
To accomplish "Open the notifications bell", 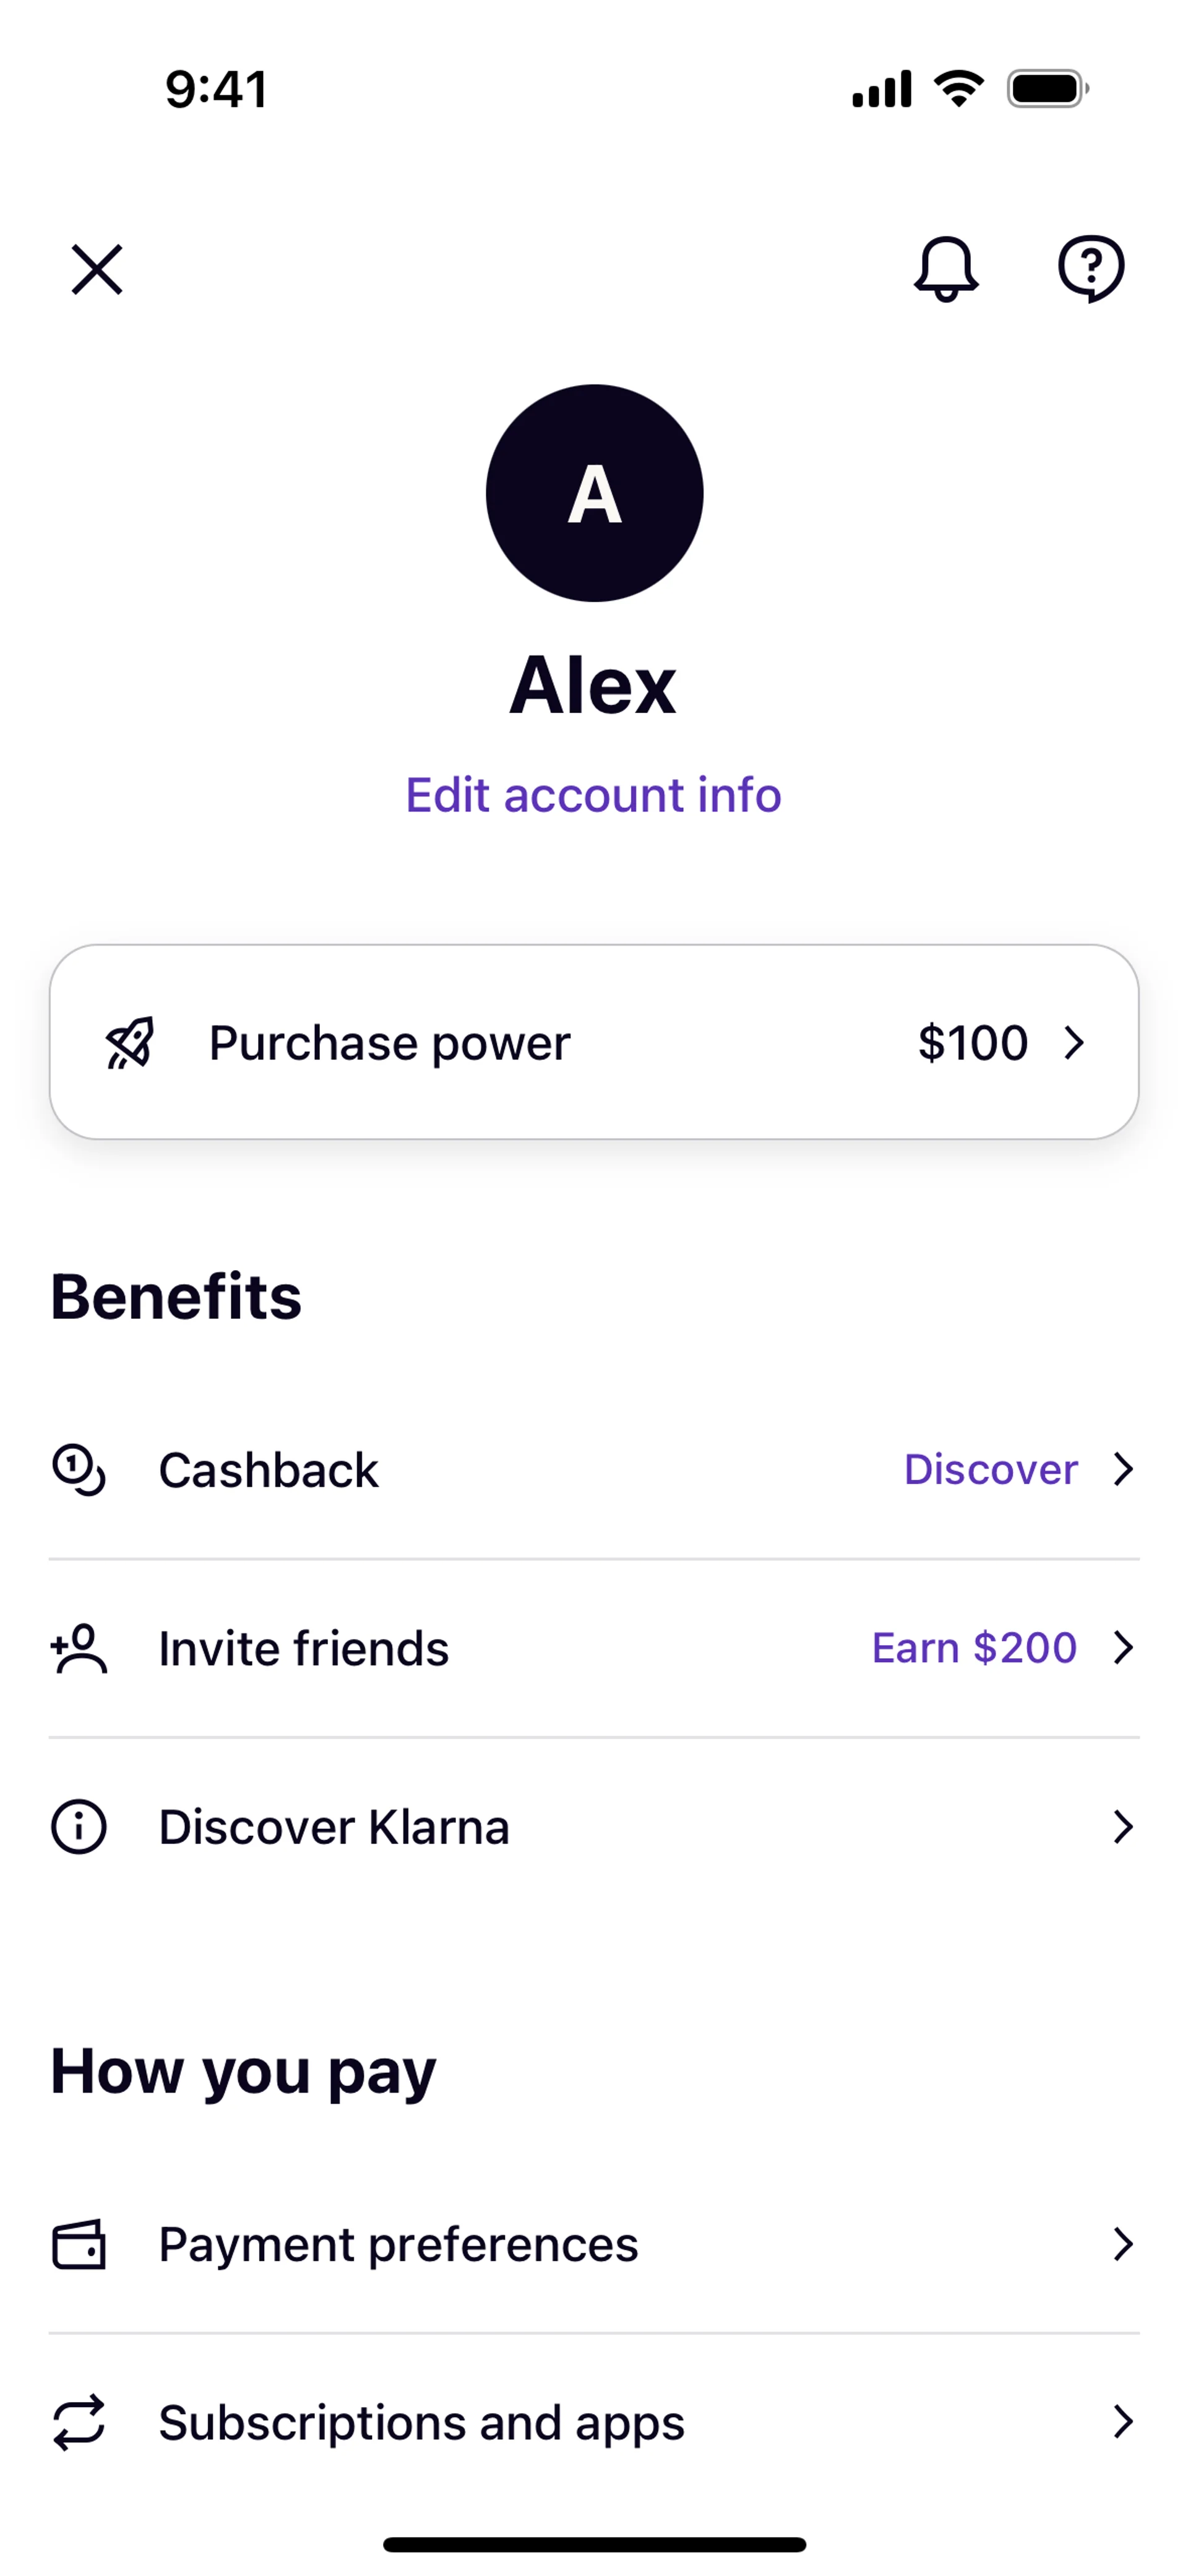I will point(945,269).
